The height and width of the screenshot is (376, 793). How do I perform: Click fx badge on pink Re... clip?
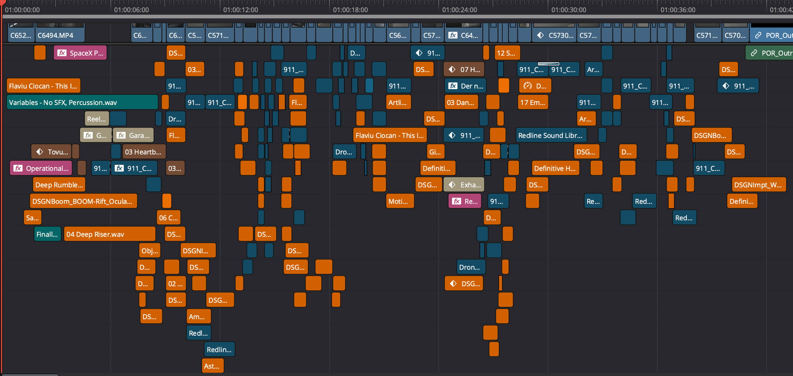456,201
